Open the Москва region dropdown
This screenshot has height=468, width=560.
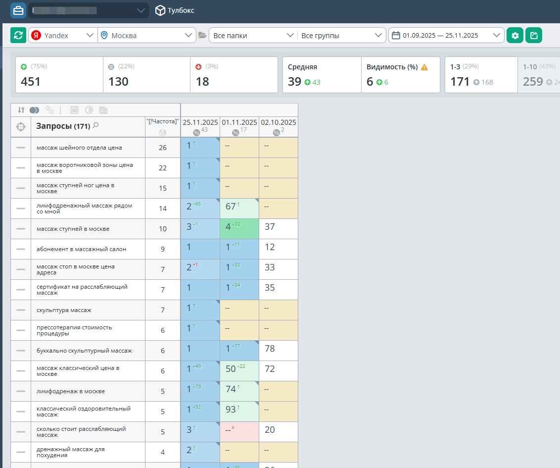pyautogui.click(x=147, y=35)
